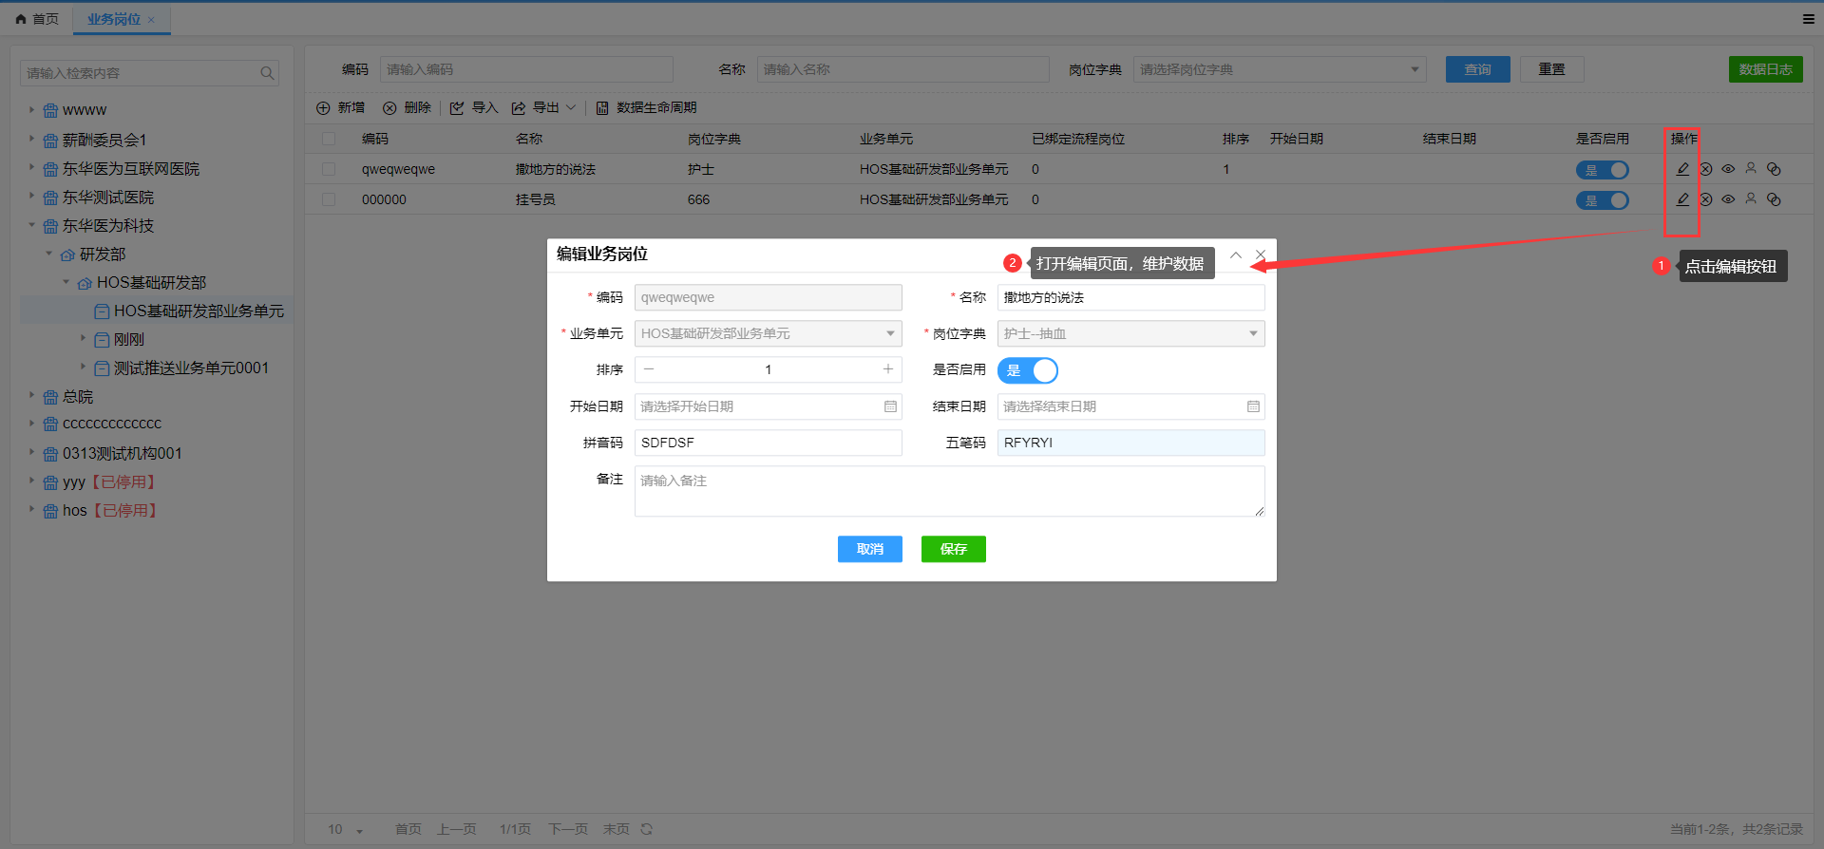Image resolution: width=1824 pixels, height=849 pixels.
Task: Click link circles icon for qweqweqwe row
Action: coord(1774,169)
